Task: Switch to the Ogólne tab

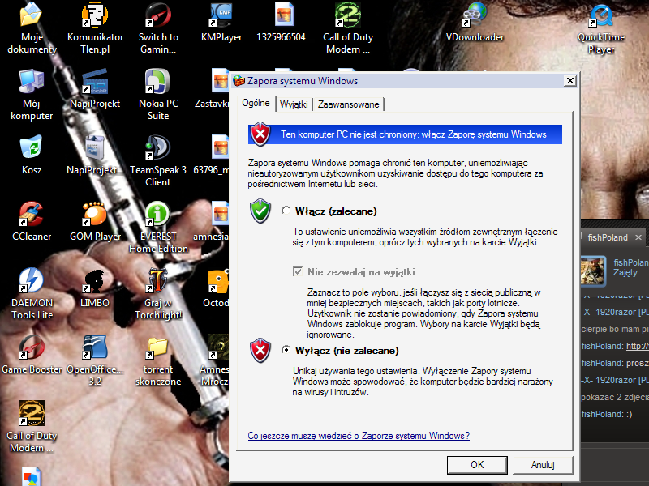Action: (x=256, y=104)
